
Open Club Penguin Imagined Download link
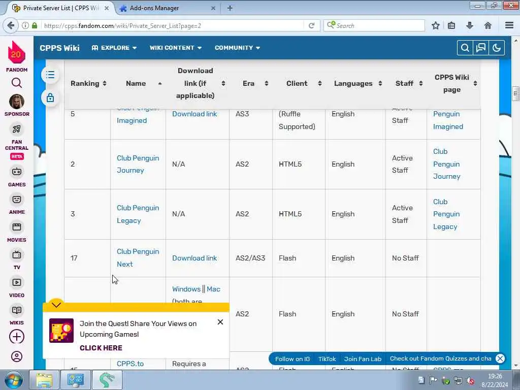tap(194, 114)
